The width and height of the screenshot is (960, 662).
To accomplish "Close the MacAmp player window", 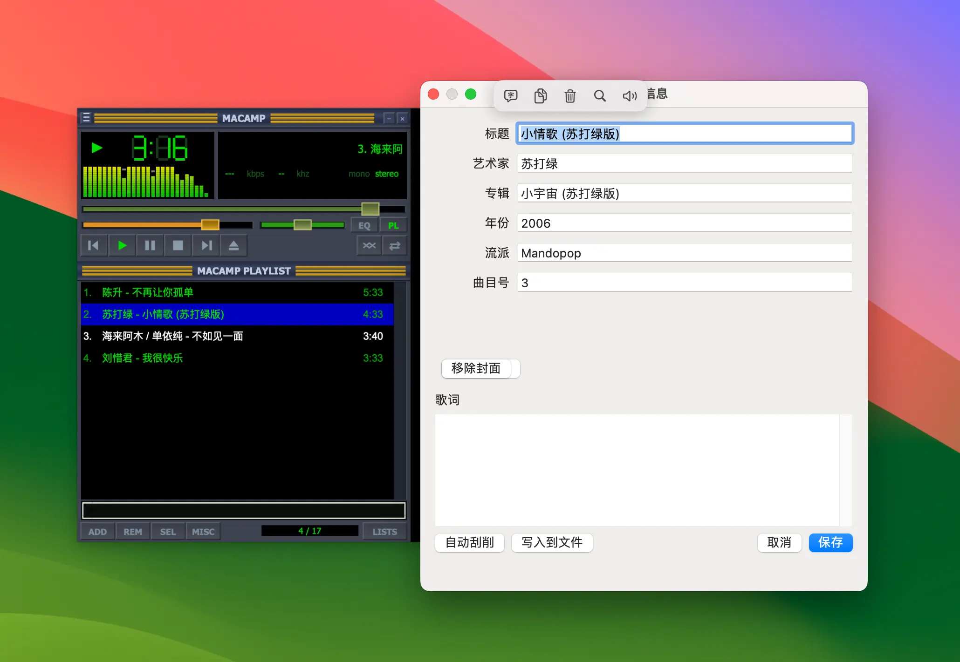I will coord(403,118).
